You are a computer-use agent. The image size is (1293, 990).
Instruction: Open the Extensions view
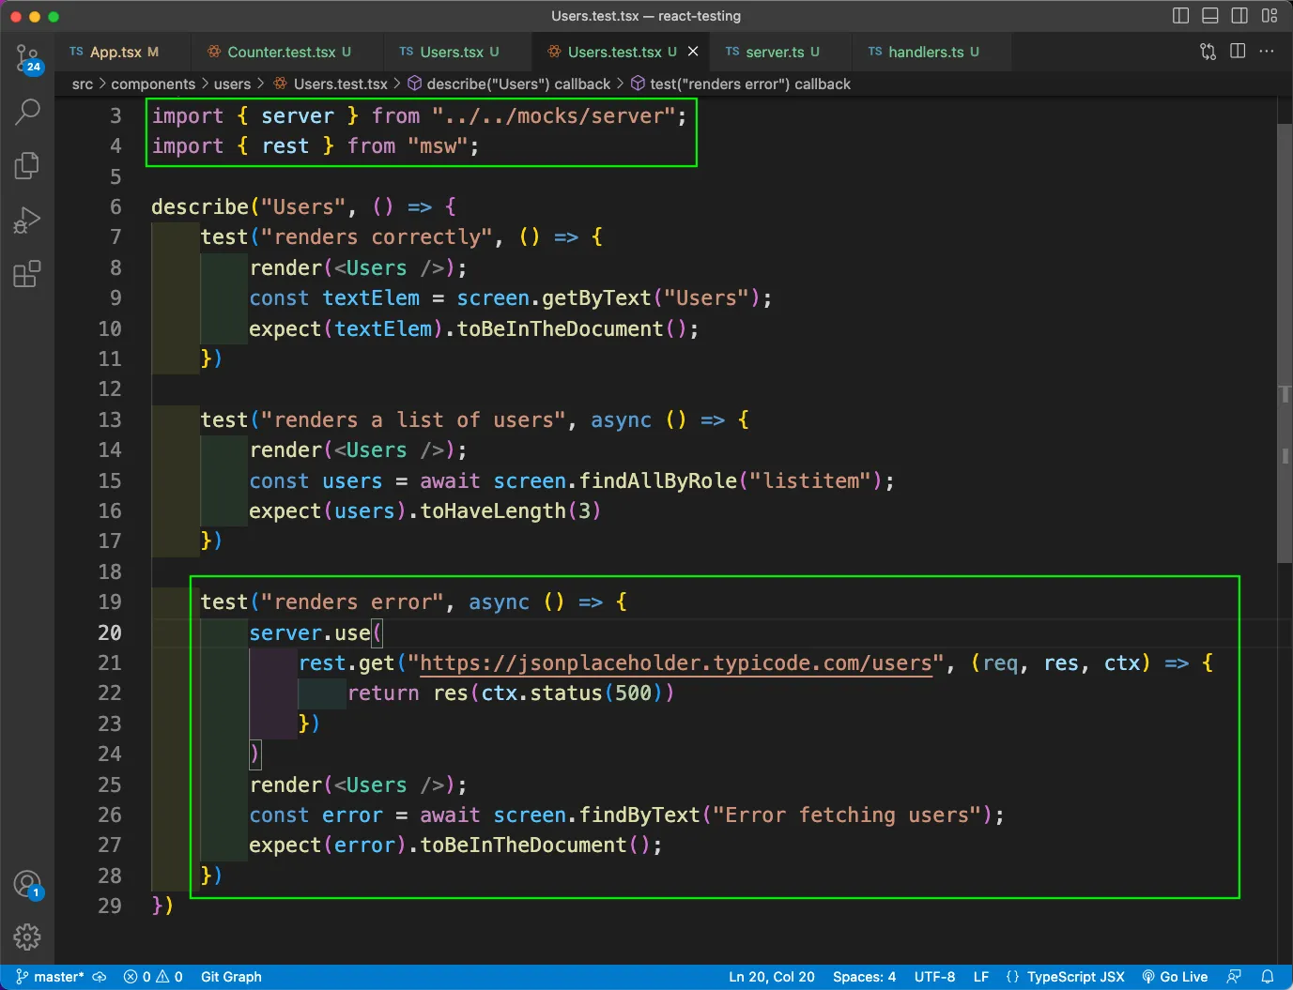(27, 274)
